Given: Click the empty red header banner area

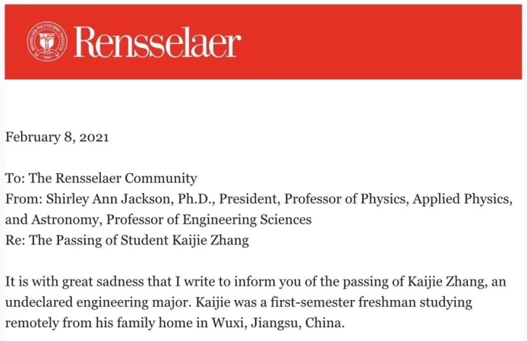Looking at the screenshot, I should [x=380, y=42].
